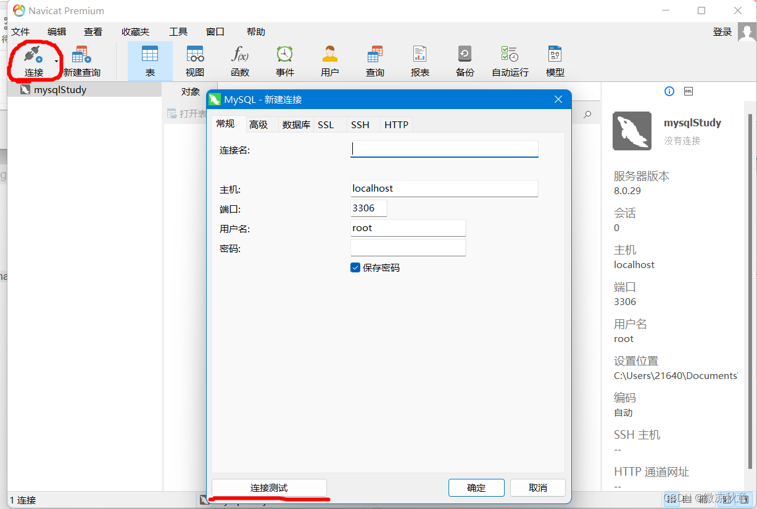This screenshot has height=509, width=757.
Task: Open the 窗口 (Window) menu
Action: tap(215, 32)
